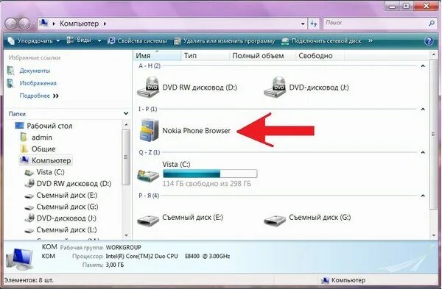Sort by the Свободно column header
Image resolution: width=442 pixels, height=289 pixels.
pos(320,56)
